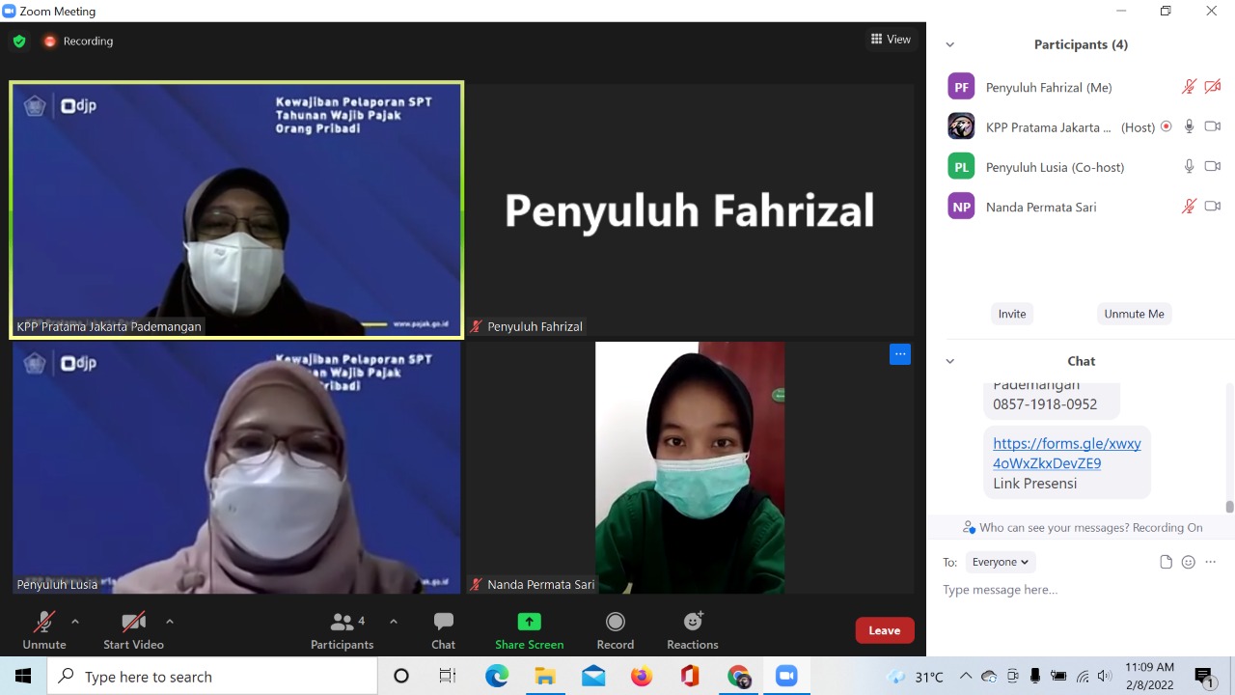Click the file attachment icon in chat
Viewport: 1235px width, 695px height.
pyautogui.click(x=1166, y=562)
